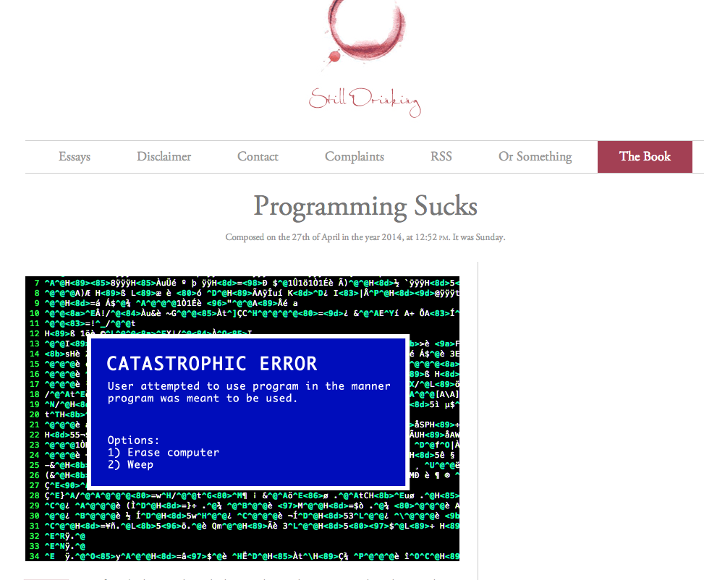The image size is (704, 580).
Task: Click the Composed on 27th of April date line
Action: point(365,237)
